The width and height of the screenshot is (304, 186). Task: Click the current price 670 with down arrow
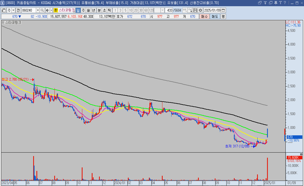[17, 16]
